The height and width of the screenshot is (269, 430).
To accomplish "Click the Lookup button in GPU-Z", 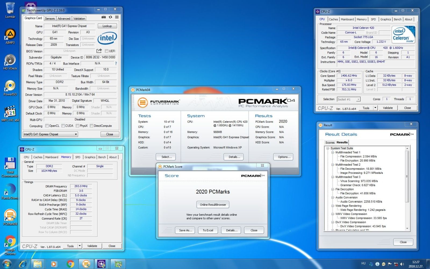I will 107,26.
